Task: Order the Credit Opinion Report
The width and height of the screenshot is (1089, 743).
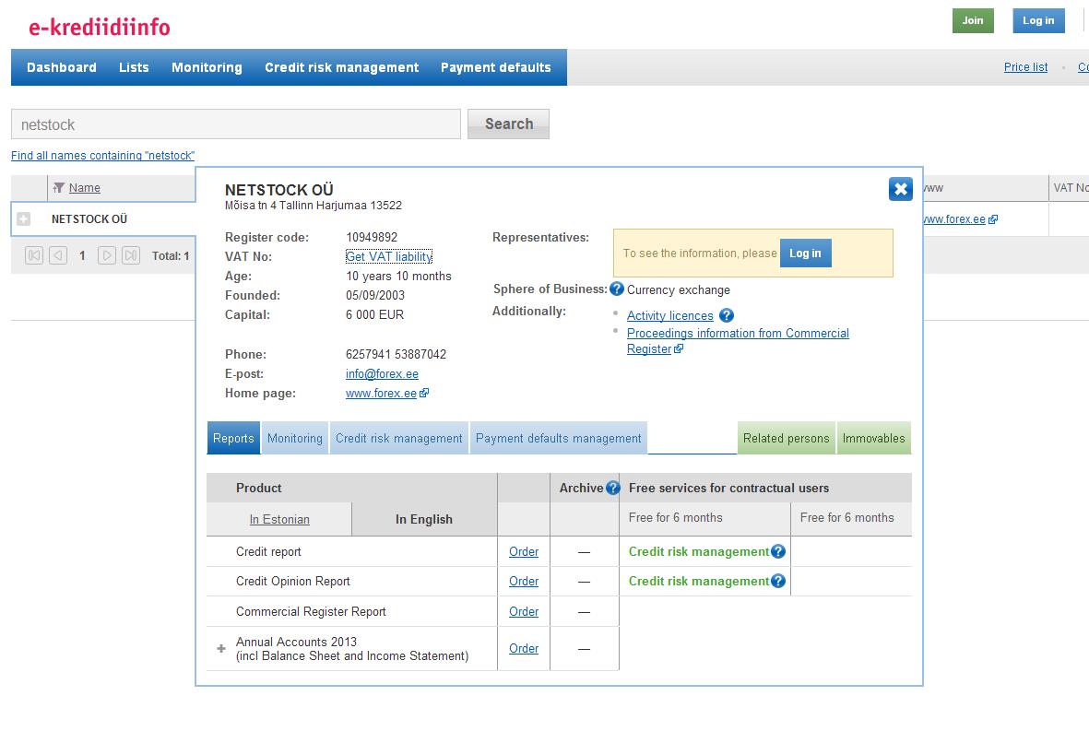Action: tap(524, 581)
